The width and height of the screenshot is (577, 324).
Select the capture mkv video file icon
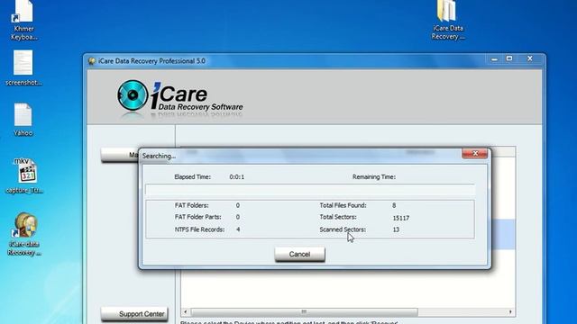coord(24,175)
